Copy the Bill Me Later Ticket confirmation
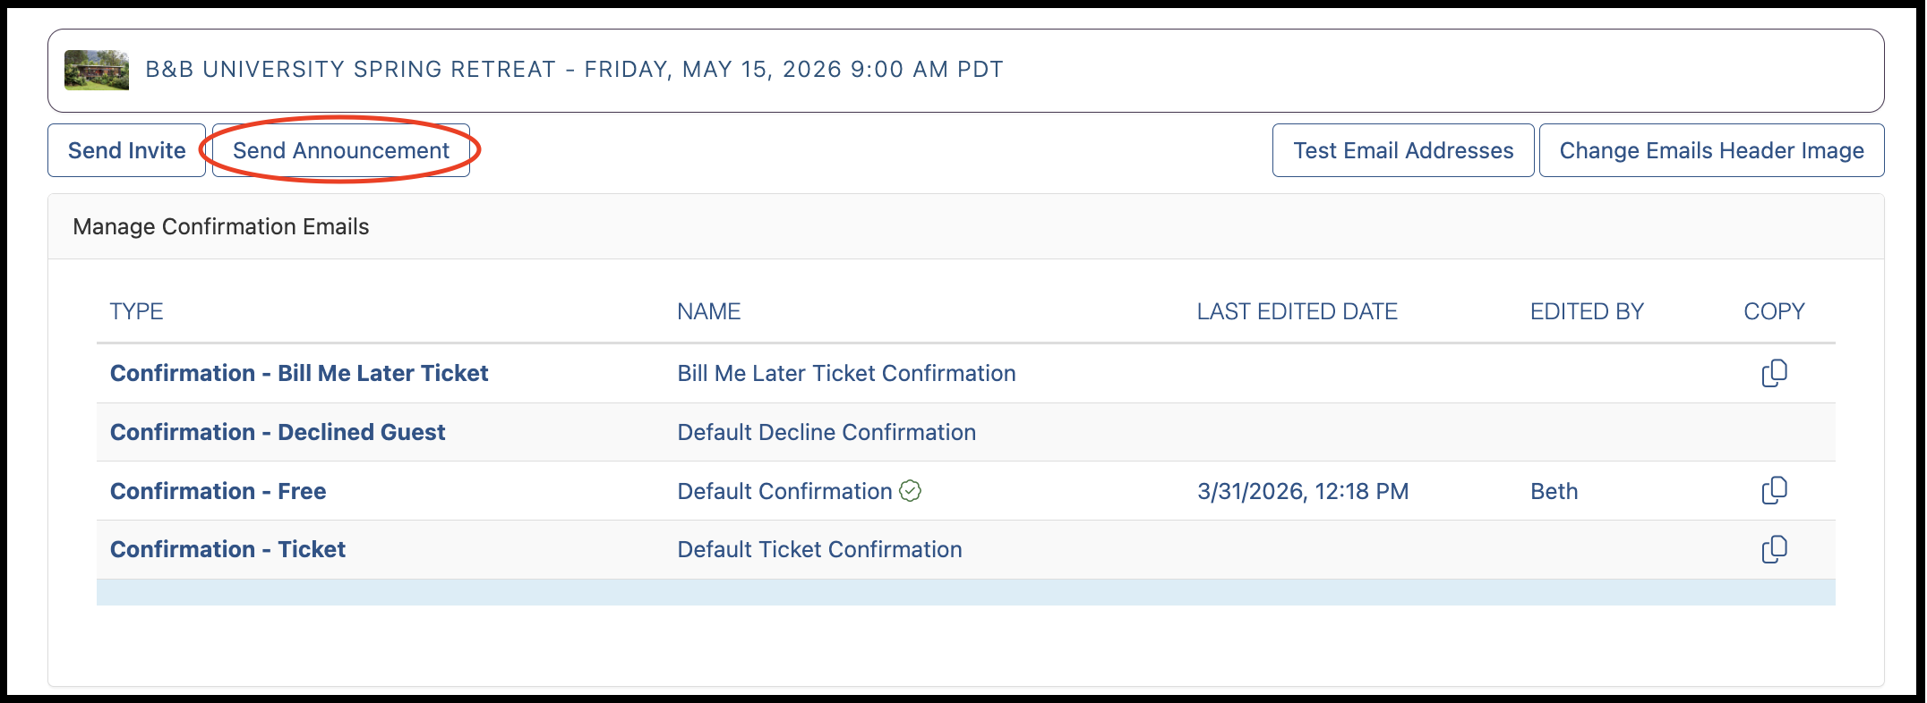The image size is (1927, 703). (1774, 373)
